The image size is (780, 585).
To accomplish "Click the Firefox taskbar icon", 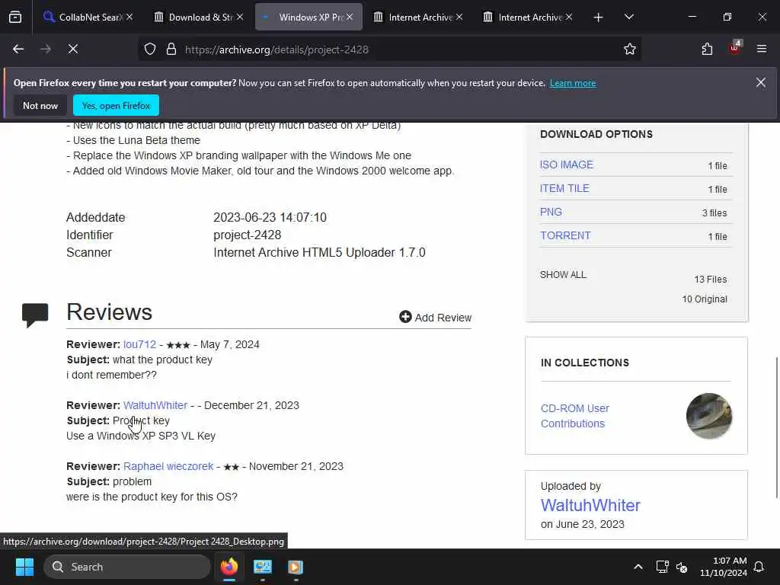I will (229, 567).
